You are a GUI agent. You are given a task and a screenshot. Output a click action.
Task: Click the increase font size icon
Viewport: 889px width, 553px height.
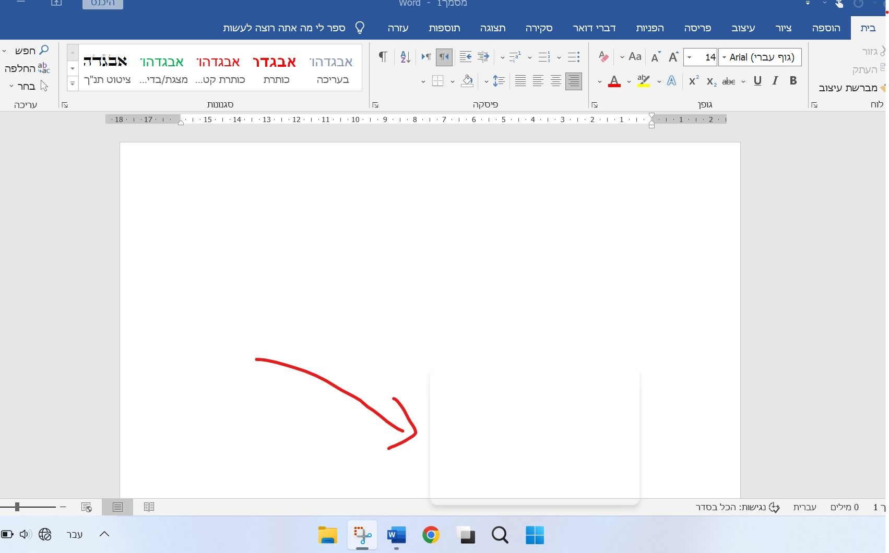pyautogui.click(x=673, y=57)
